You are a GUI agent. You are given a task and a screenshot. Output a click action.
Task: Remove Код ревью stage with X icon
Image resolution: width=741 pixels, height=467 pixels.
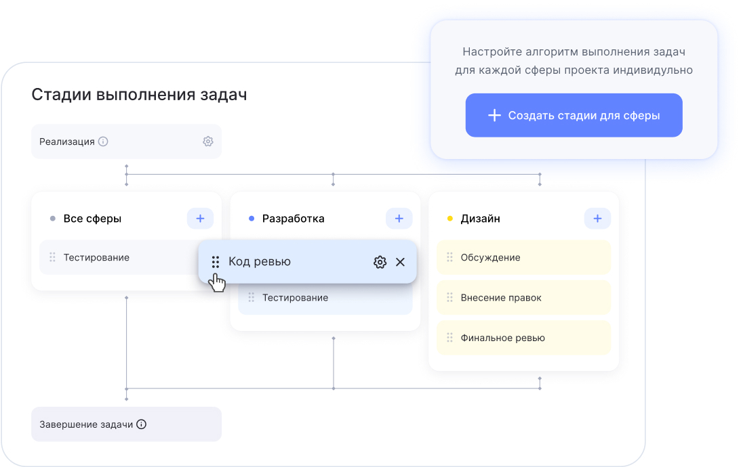(400, 262)
